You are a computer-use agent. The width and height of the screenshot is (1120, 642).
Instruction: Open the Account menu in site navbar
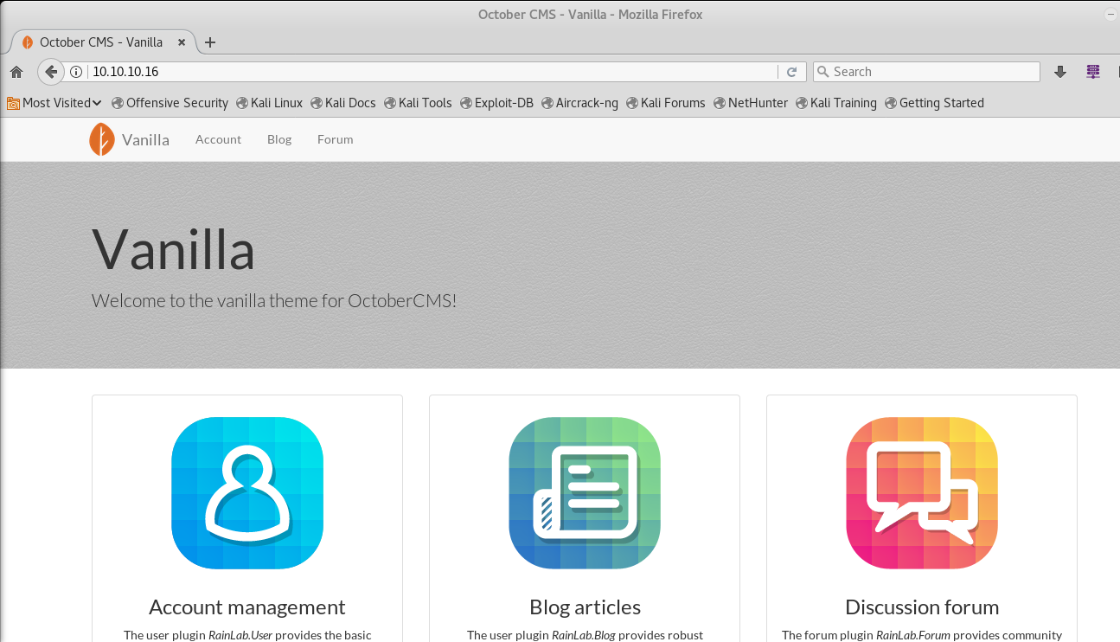click(218, 139)
